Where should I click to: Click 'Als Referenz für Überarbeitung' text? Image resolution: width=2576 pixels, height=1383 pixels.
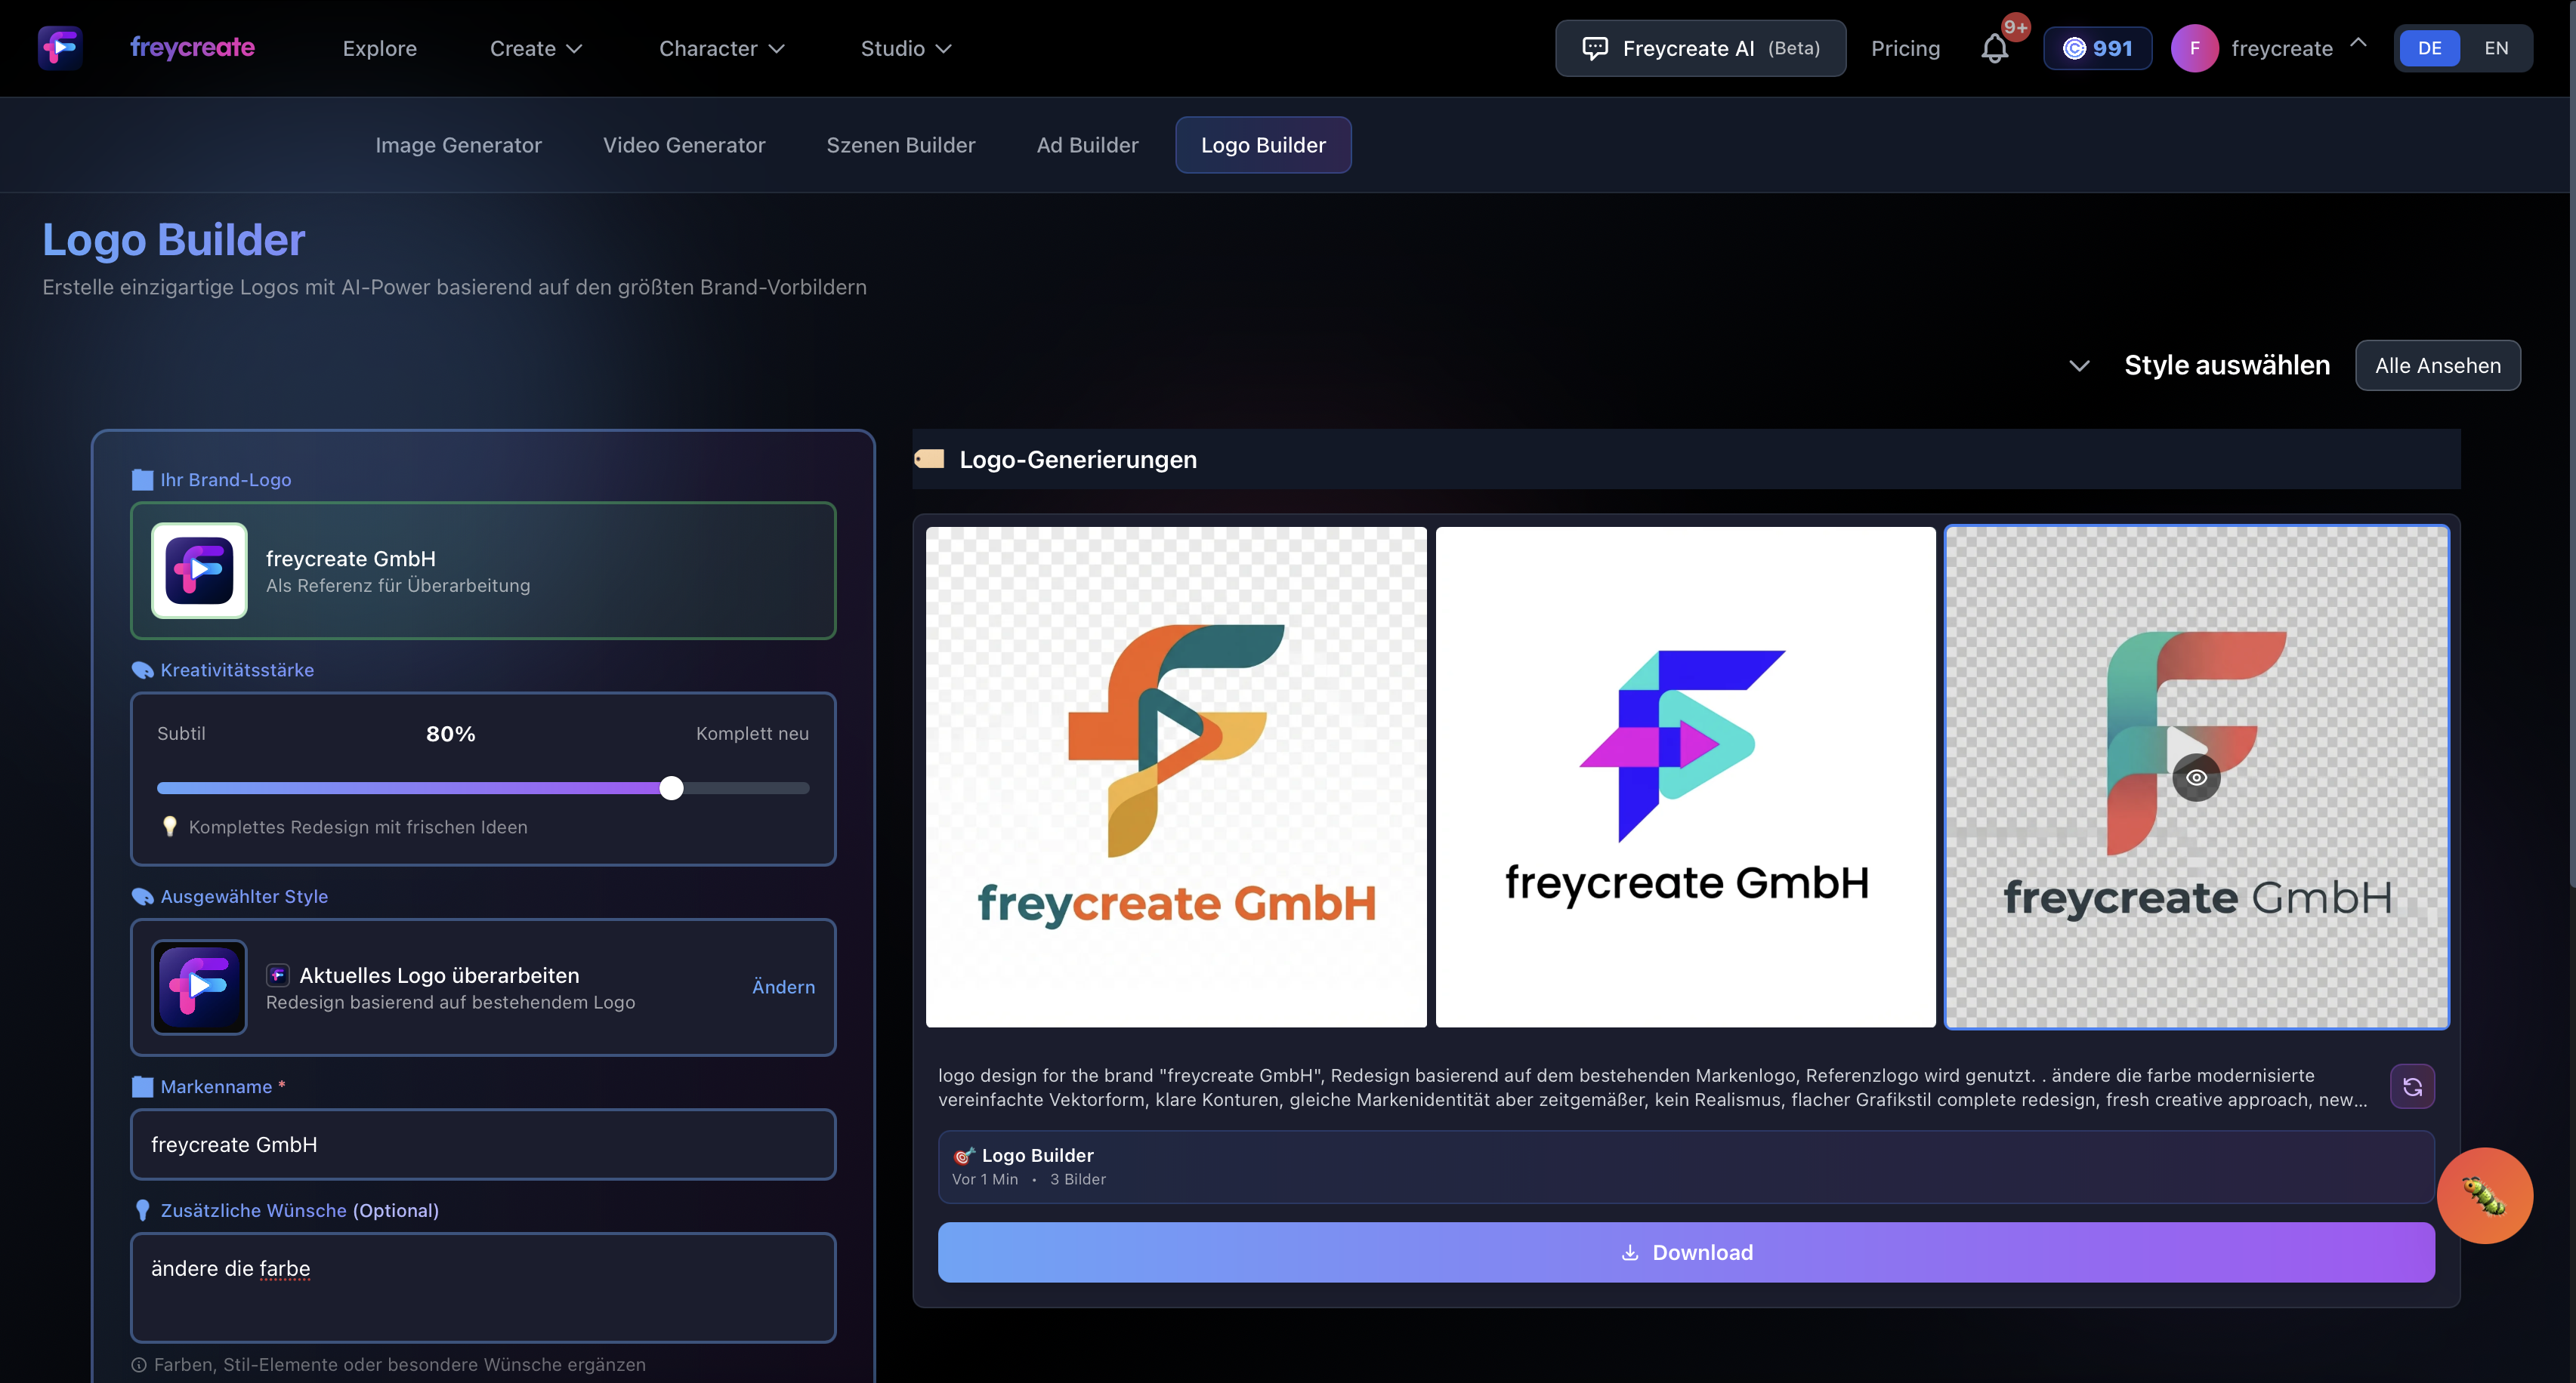click(398, 586)
